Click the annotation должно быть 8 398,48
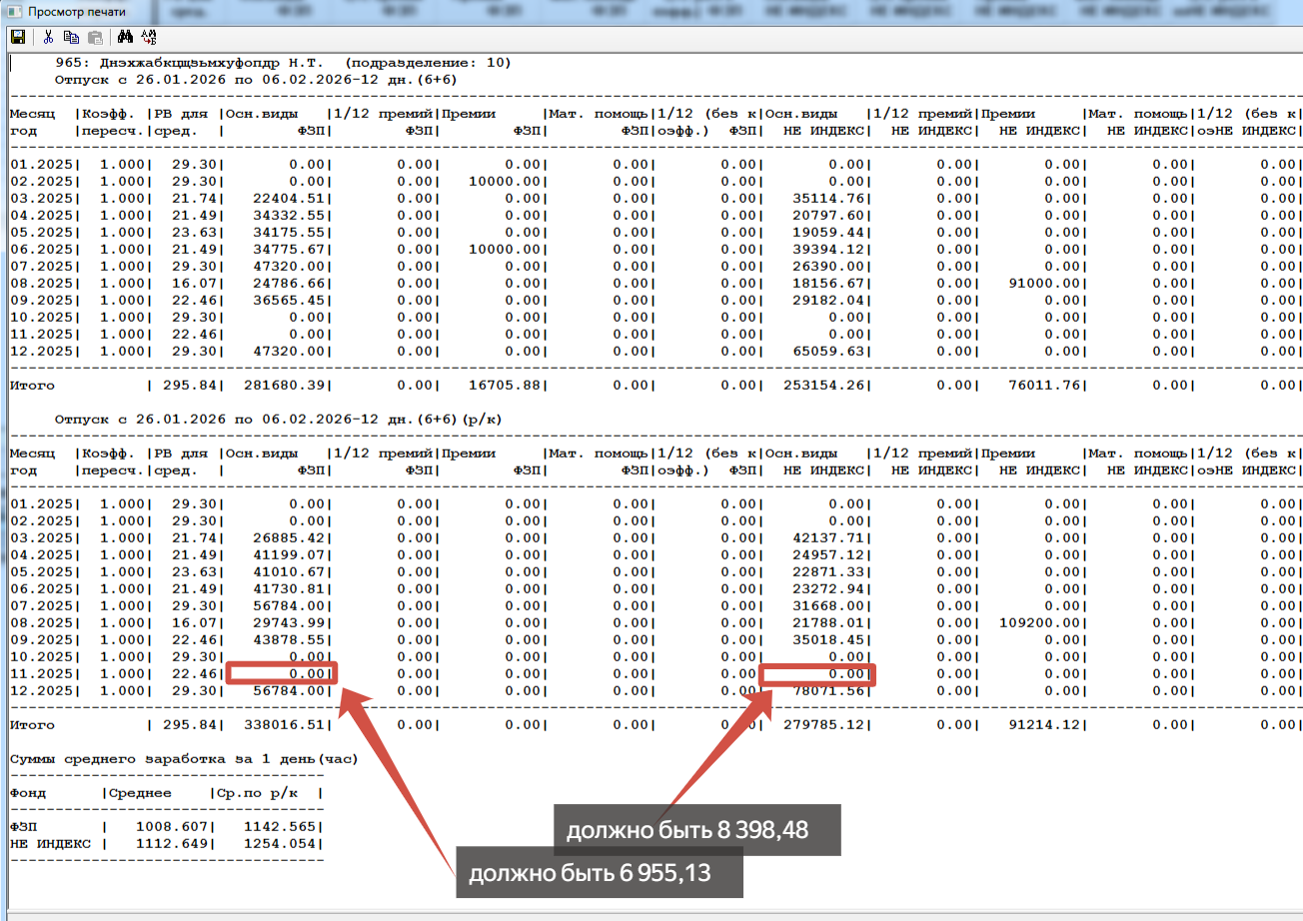Screen dimensions: 1303x921 (x=686, y=830)
